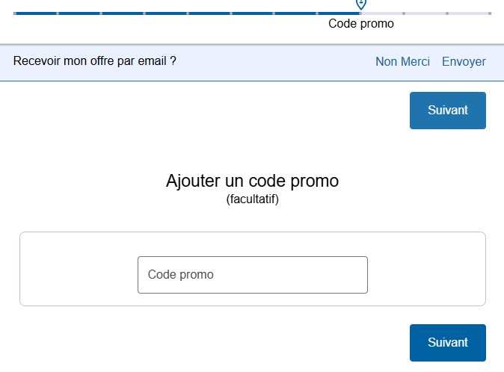Click the first blue segment of the progress bar
This screenshot has width=504, height=372.
click(x=36, y=13)
